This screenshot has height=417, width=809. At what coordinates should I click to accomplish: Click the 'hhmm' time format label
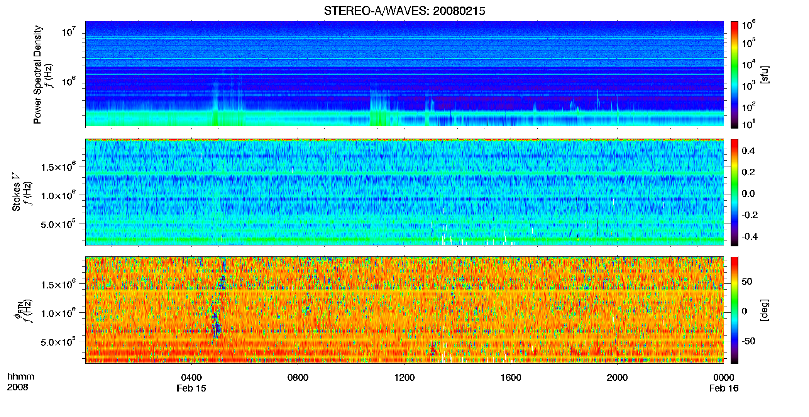[21, 377]
